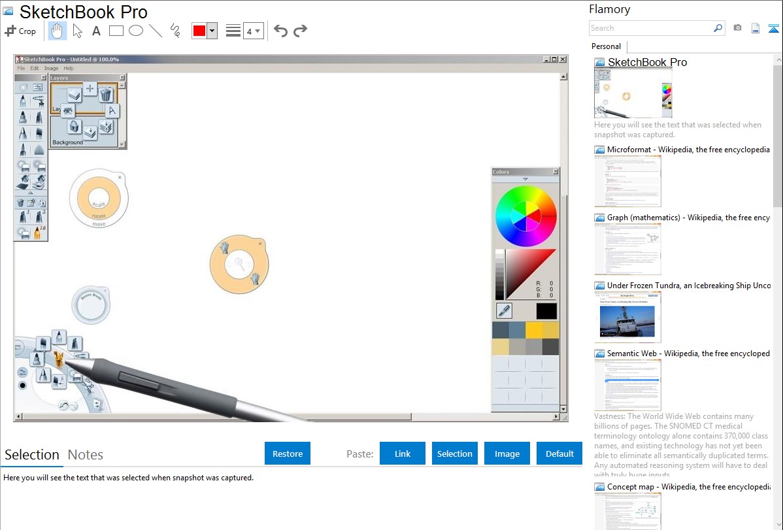783x530 pixels.
Task: Open the SketchBook Pro snapshot title
Action: (x=647, y=62)
